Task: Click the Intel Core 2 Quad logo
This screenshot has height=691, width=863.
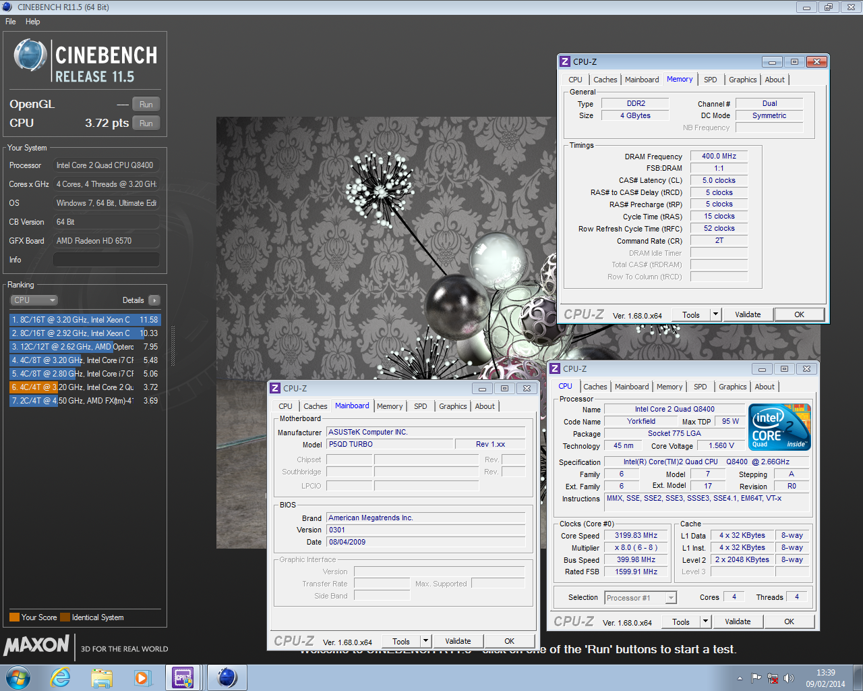Action: coord(779,427)
